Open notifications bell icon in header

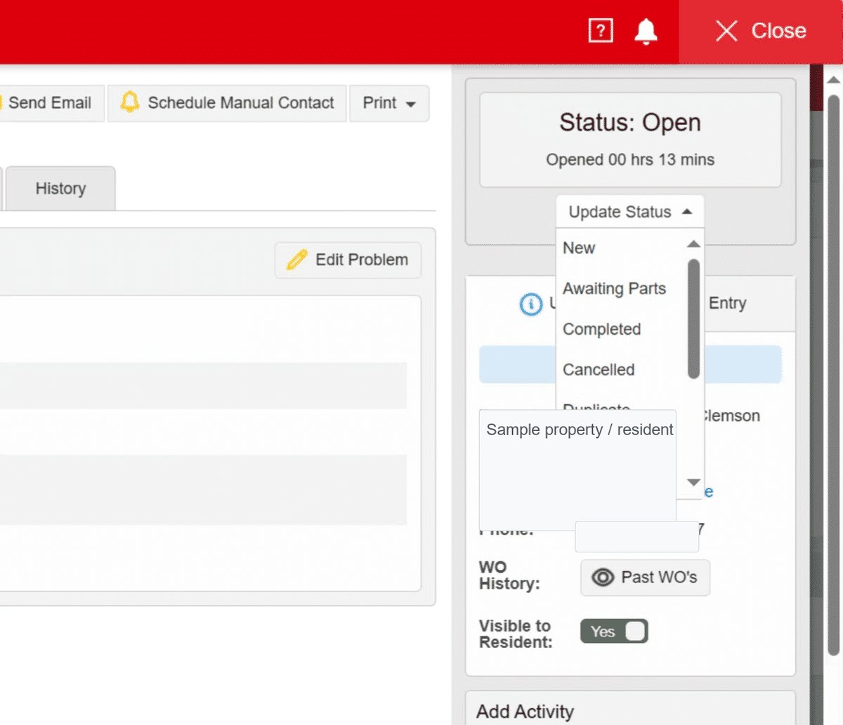tap(646, 32)
